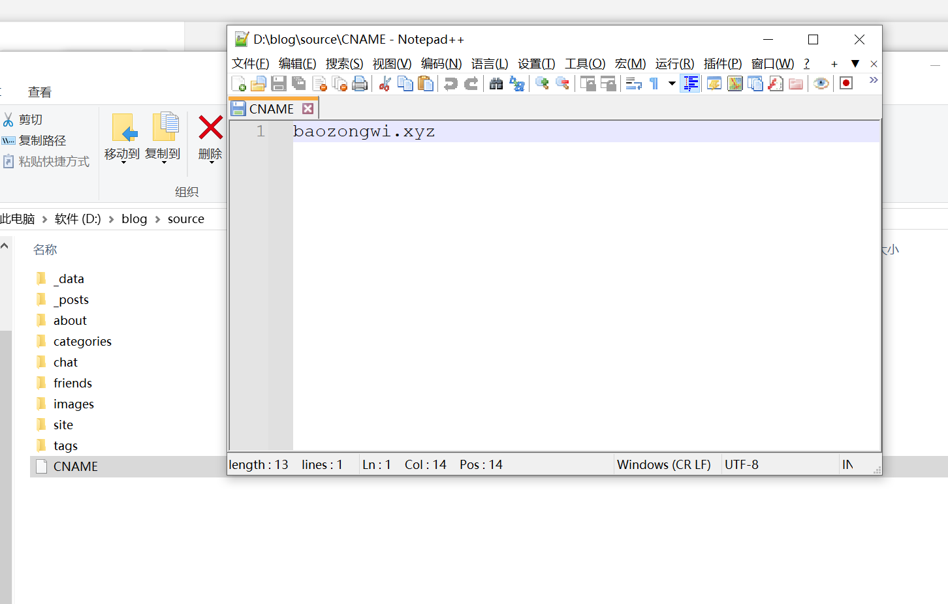Open the 编码(N) encoding menu

441,63
